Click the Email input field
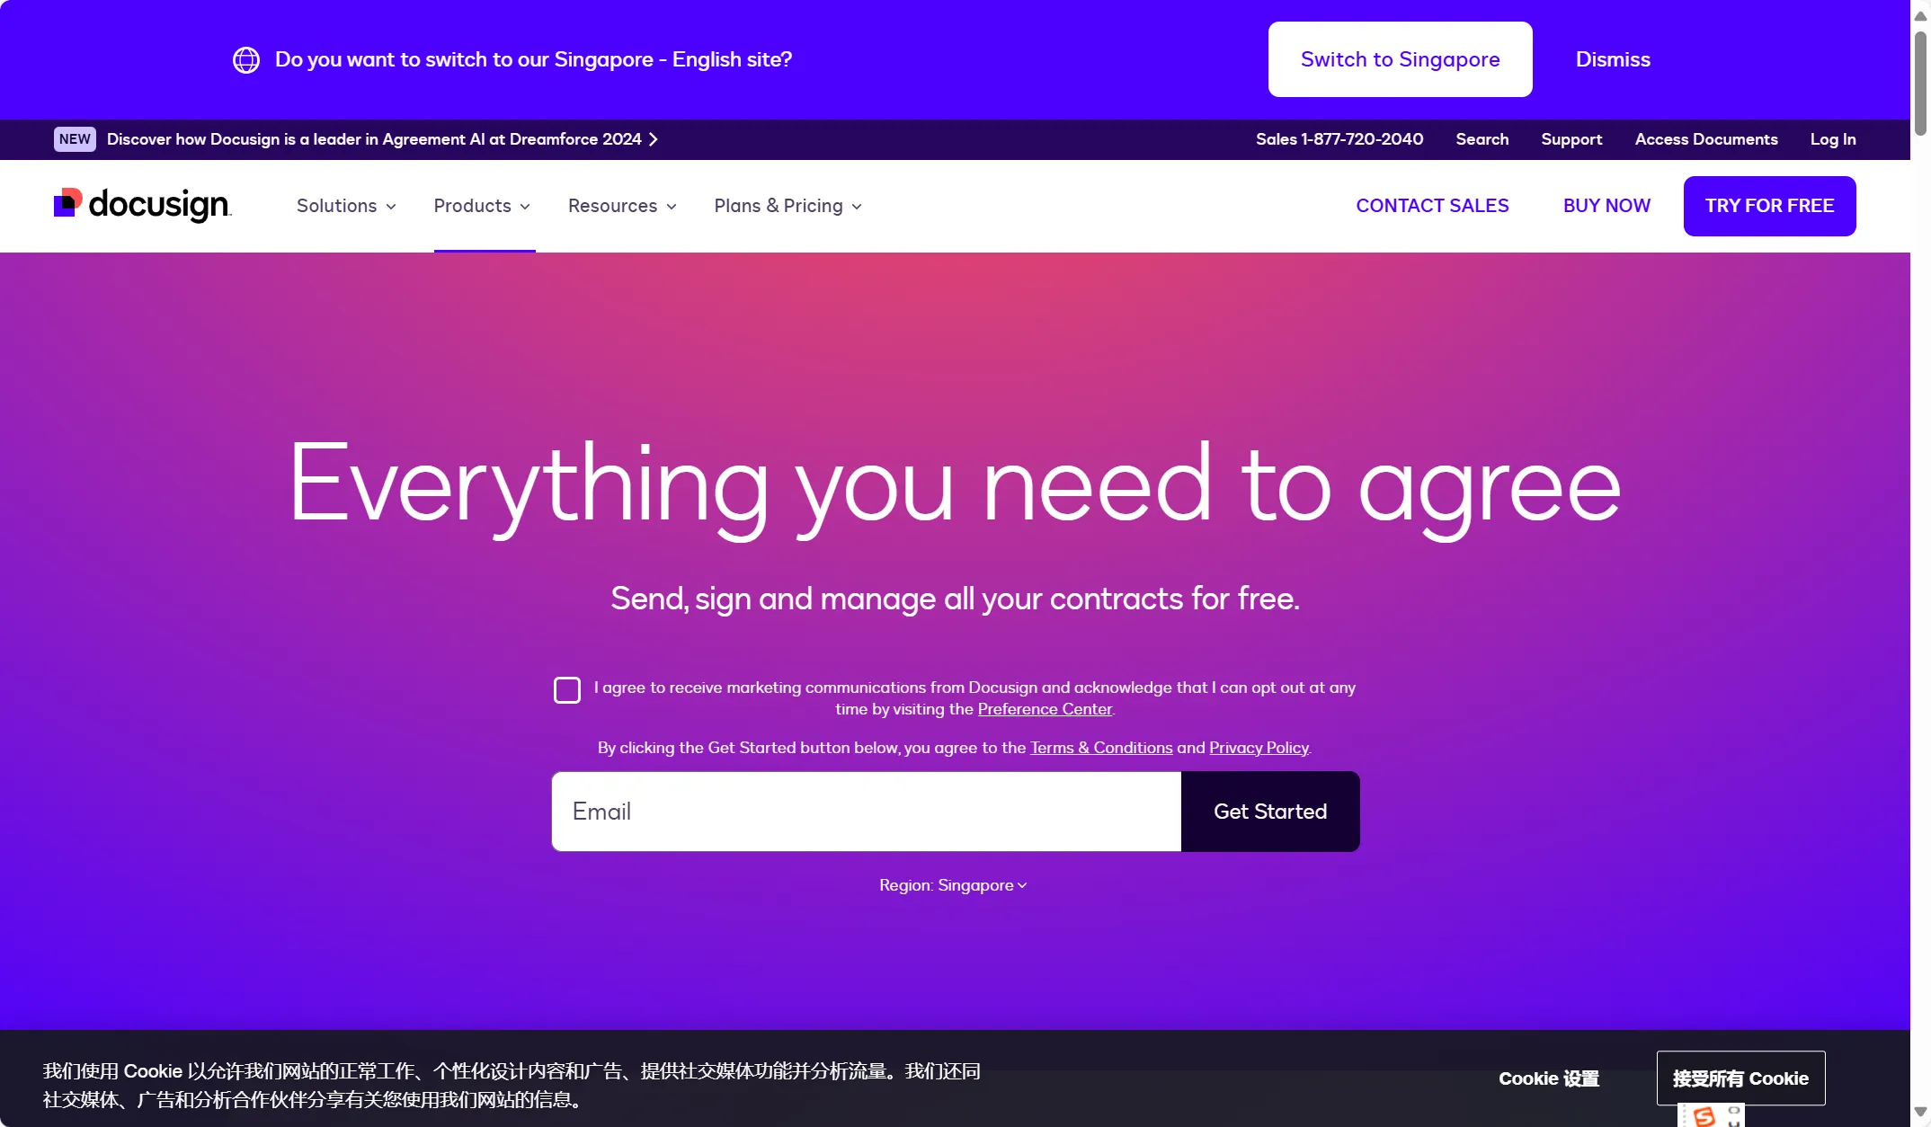 tap(864, 811)
